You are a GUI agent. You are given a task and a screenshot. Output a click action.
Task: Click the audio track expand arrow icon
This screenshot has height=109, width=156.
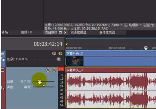pos(3,89)
